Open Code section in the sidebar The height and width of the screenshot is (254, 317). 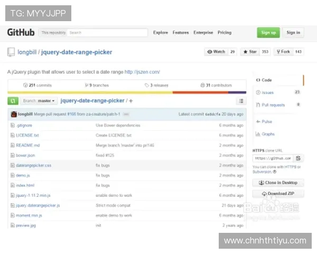[264, 80]
